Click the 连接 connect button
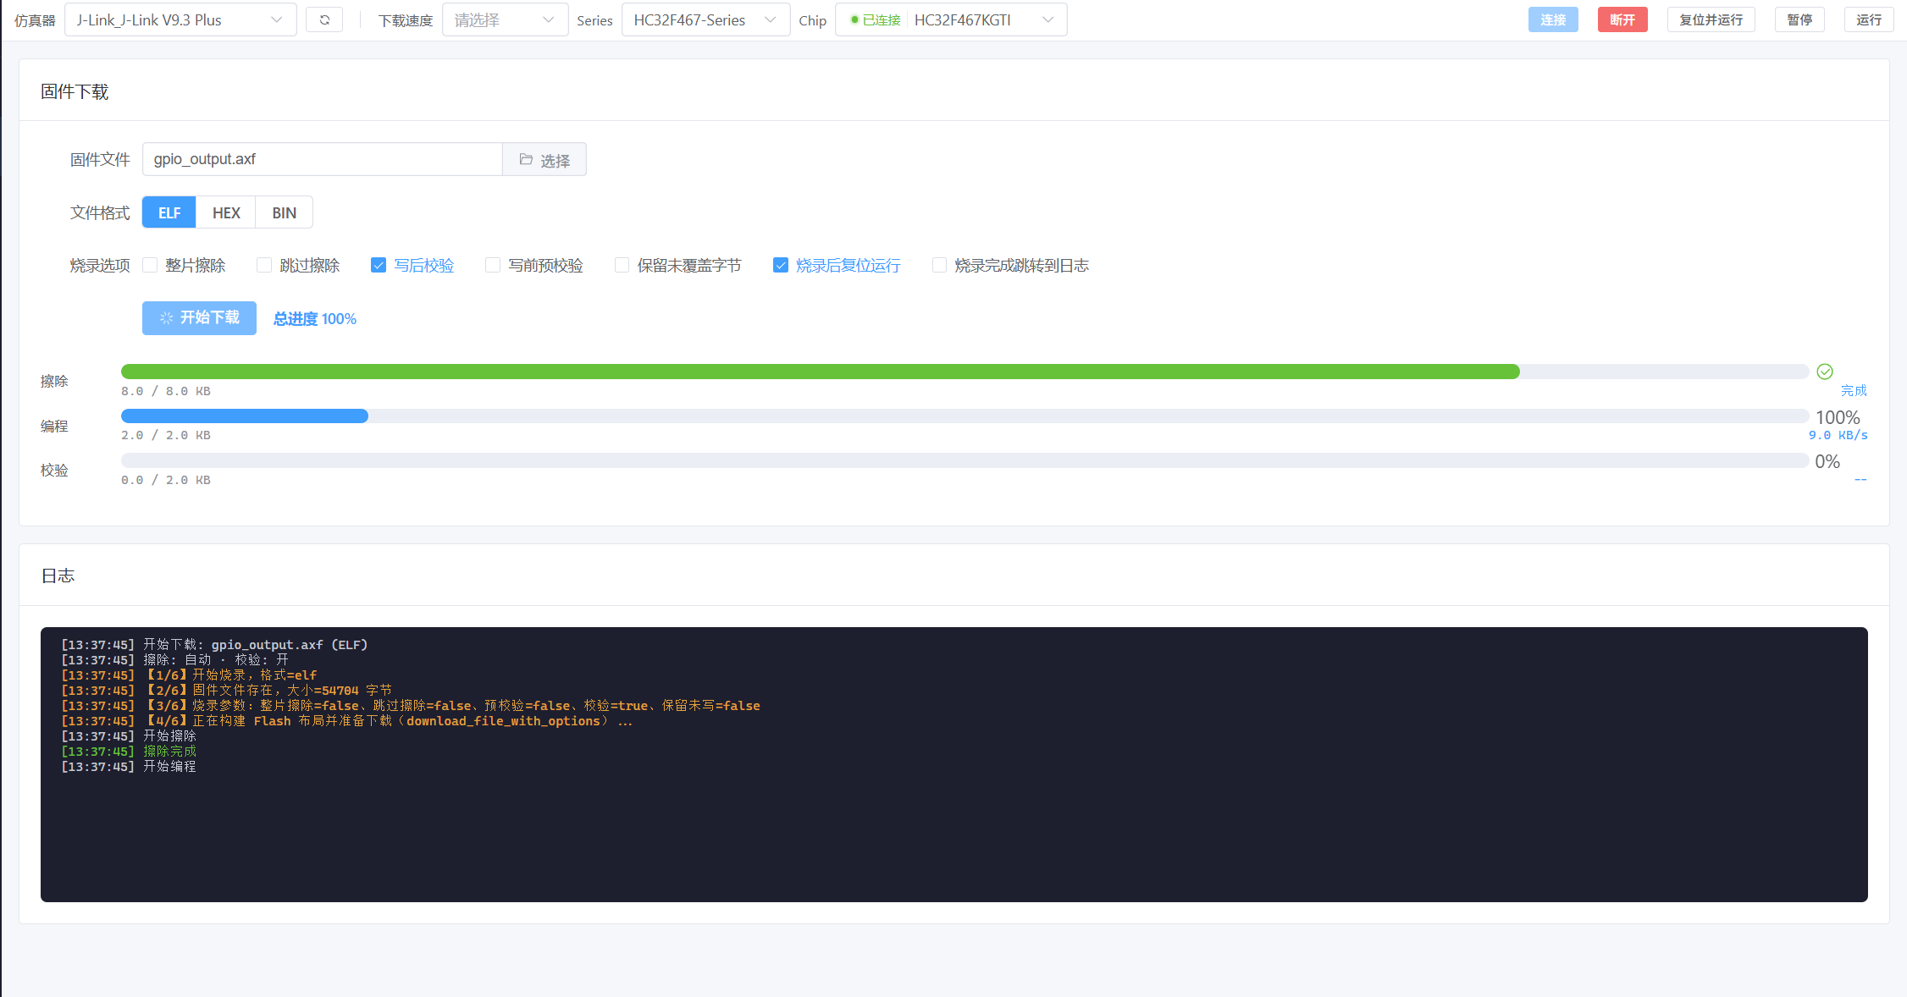The height and width of the screenshot is (997, 1907). (1553, 19)
